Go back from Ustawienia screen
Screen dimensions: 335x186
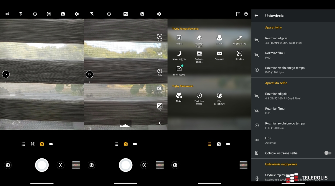[256, 16]
